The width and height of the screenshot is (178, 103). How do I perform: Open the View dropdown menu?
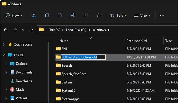(x=142, y=16)
